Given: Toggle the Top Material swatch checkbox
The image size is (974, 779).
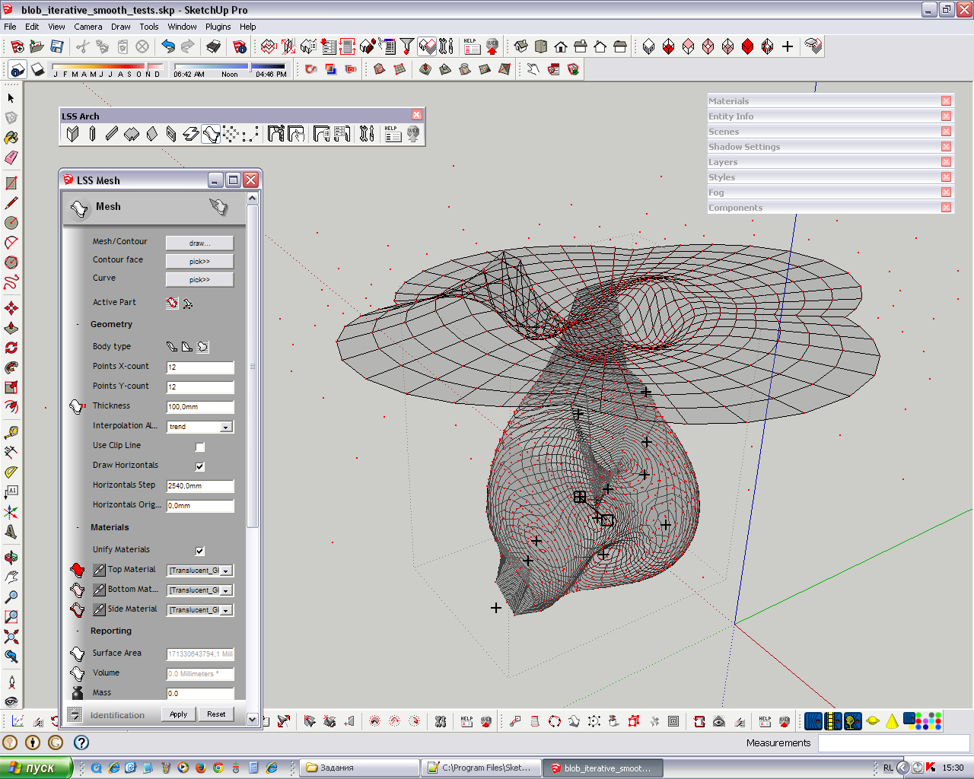Looking at the screenshot, I should [x=99, y=570].
